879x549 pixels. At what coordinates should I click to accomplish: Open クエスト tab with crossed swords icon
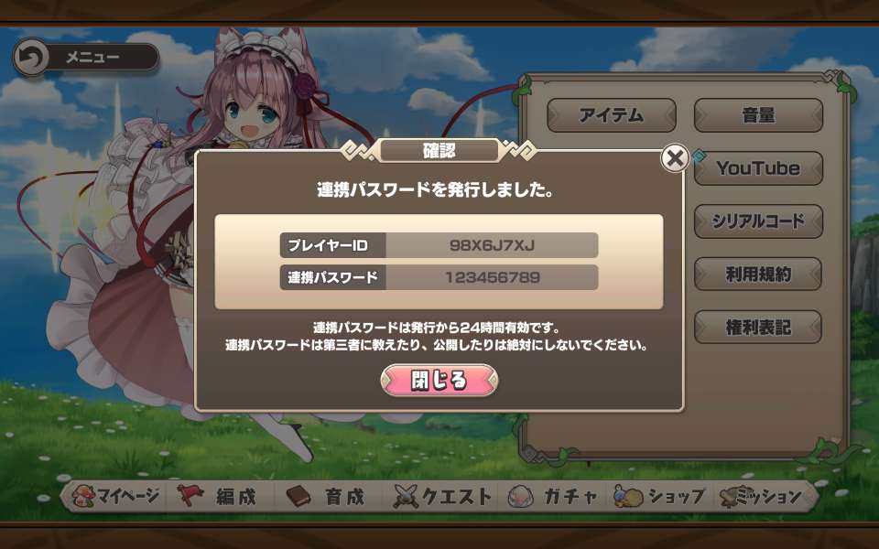(x=442, y=496)
